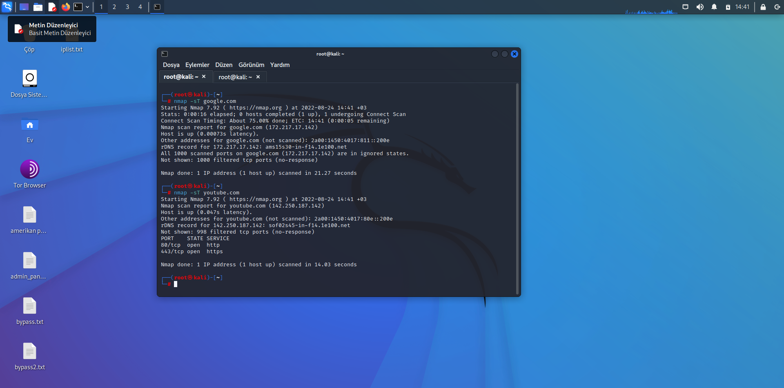Click the 14:41 clock
The image size is (784, 388).
742,7
